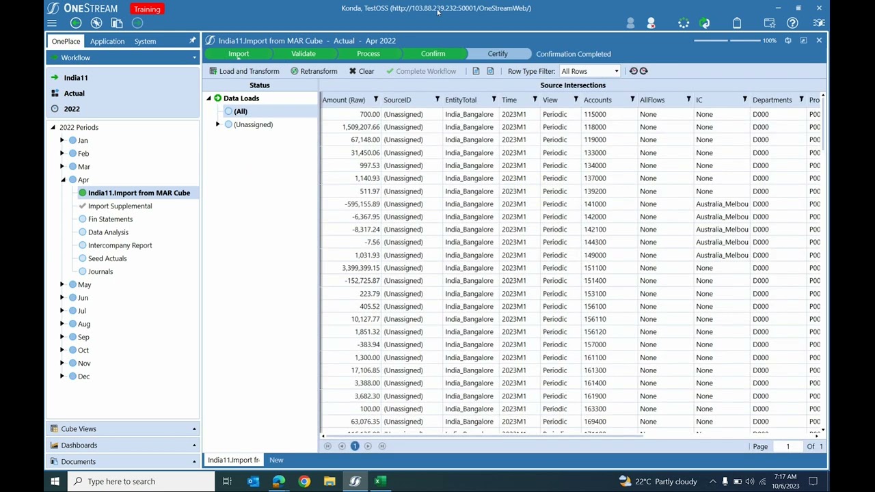The width and height of the screenshot is (875, 492).
Task: Click the zoom slider beside 100%
Action: [x=727, y=41]
